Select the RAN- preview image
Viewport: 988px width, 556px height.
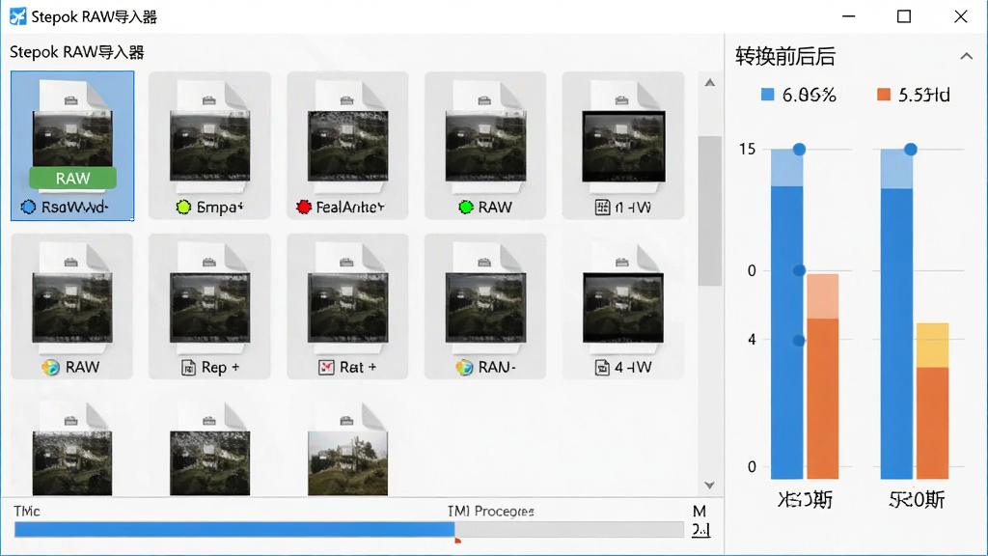(x=485, y=308)
